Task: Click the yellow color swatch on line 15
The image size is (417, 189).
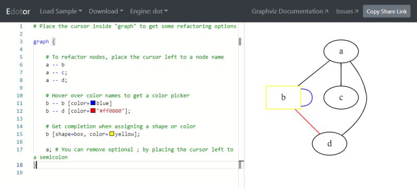Action: click(112, 134)
